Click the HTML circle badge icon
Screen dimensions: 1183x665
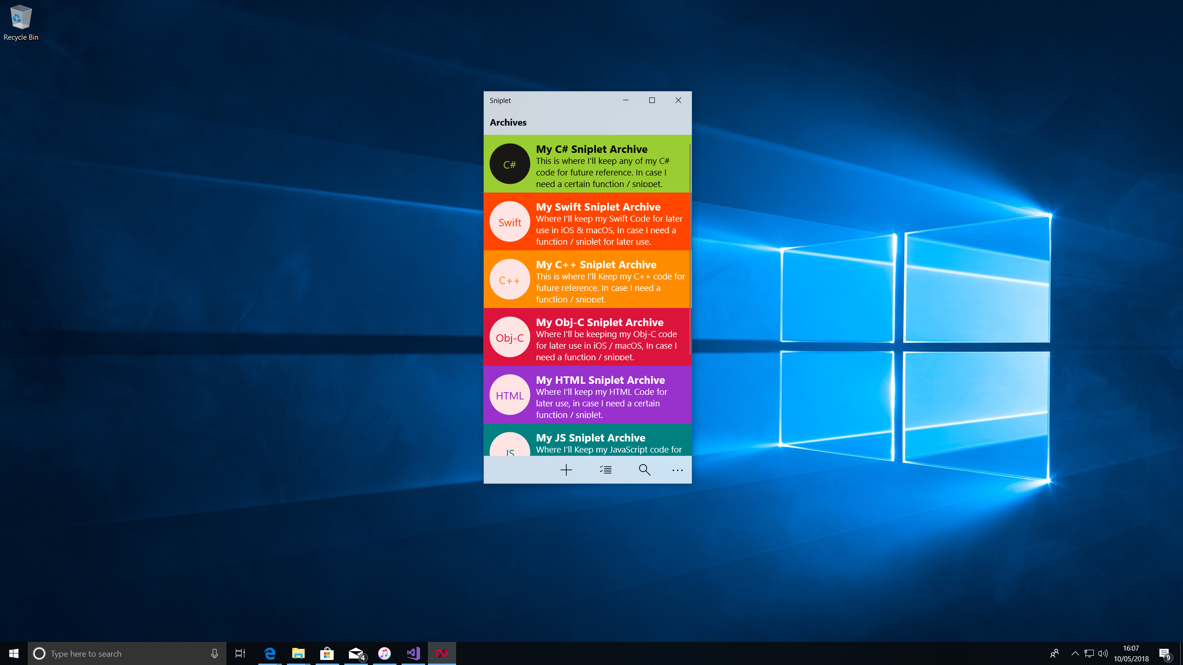pyautogui.click(x=510, y=395)
